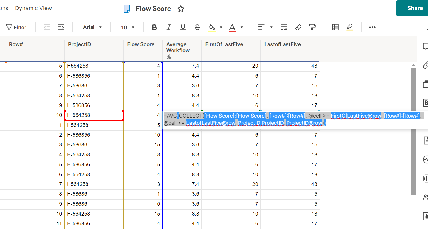Click the highlight changes icon
Screen dimensions: 428x229
pyautogui.click(x=350, y=27)
